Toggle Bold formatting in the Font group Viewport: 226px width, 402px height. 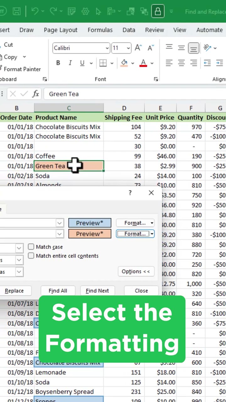(58, 63)
